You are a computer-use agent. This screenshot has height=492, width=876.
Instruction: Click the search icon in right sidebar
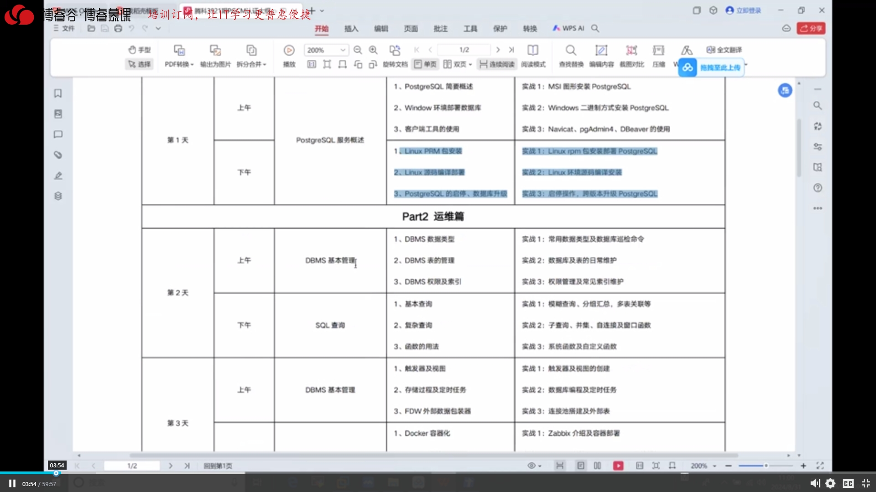point(818,106)
